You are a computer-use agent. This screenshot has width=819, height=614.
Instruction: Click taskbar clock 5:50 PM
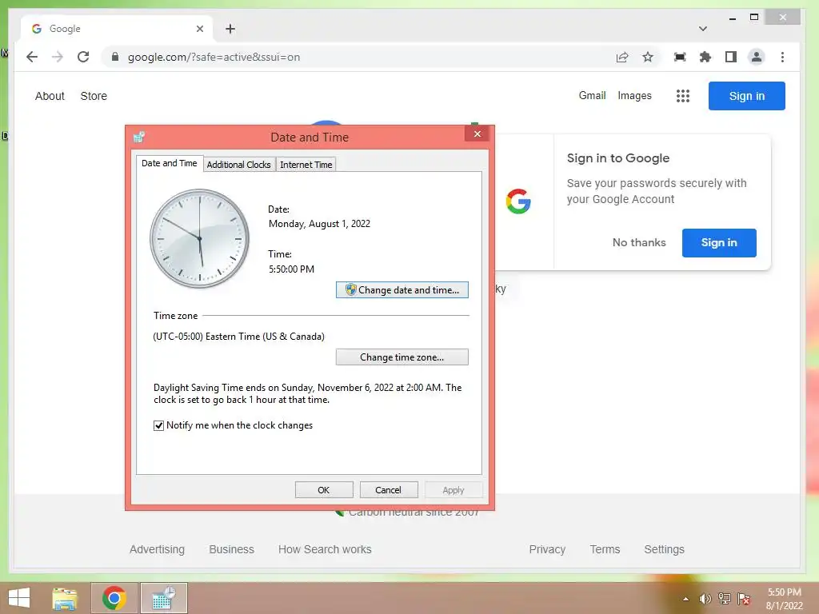pos(784,592)
